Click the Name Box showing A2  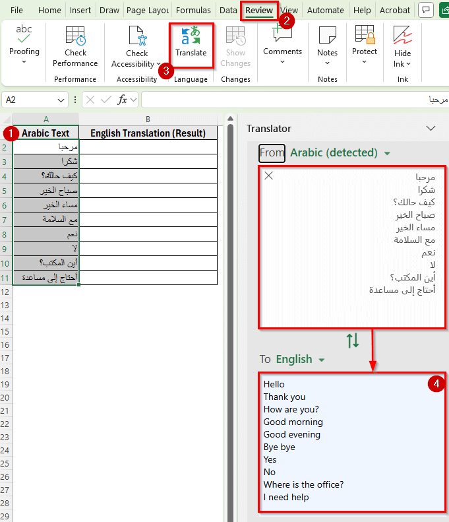point(28,100)
